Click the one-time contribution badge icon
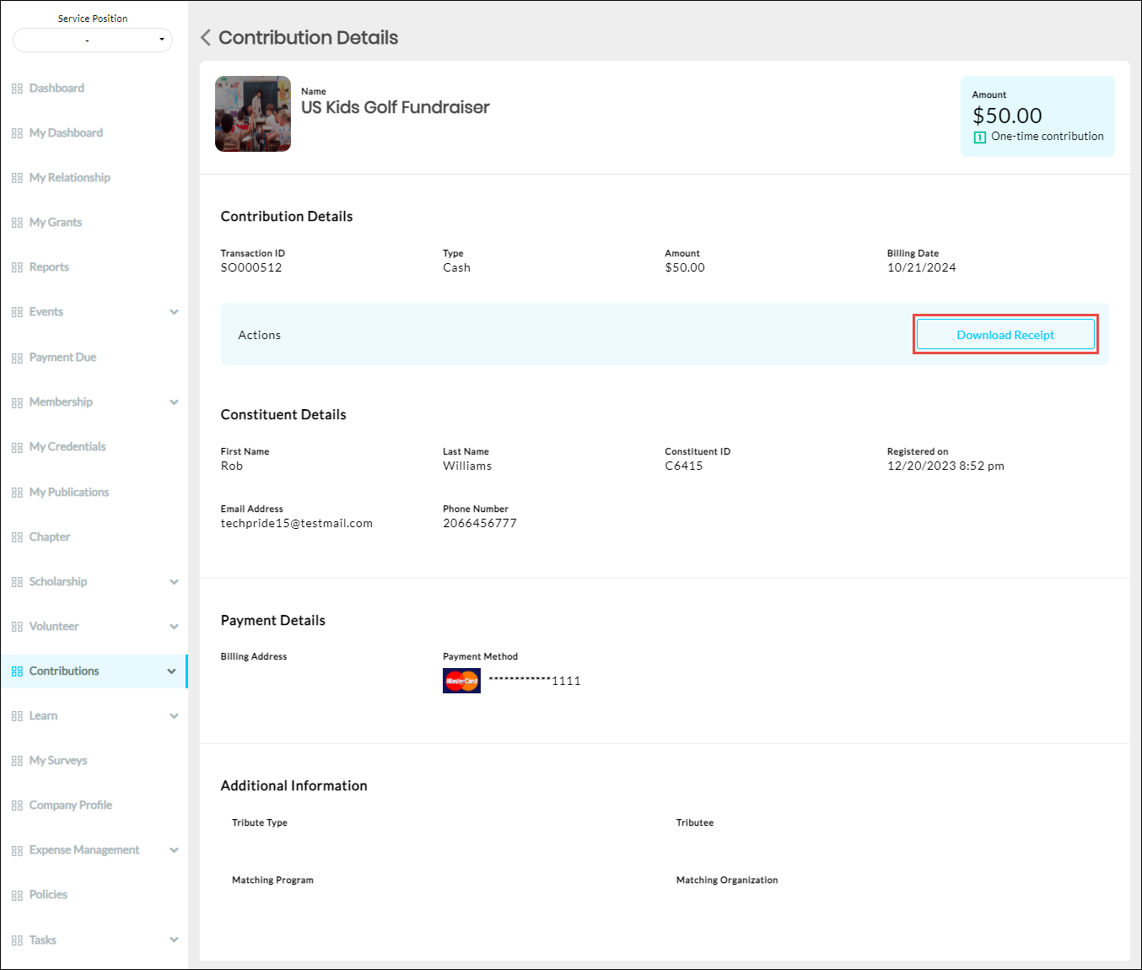This screenshot has height=970, width=1142. pos(980,137)
